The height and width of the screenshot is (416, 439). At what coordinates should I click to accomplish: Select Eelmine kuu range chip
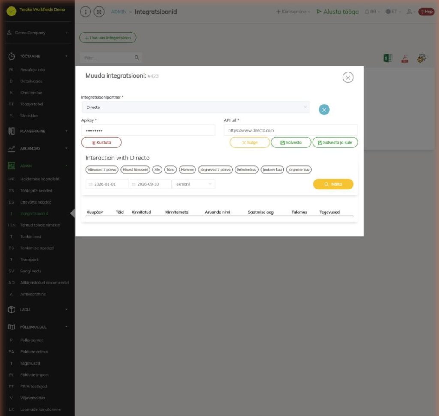(x=247, y=170)
